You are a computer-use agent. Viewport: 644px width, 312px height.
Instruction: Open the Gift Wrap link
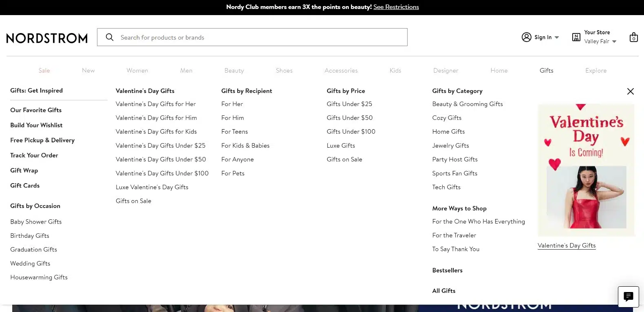tap(24, 170)
